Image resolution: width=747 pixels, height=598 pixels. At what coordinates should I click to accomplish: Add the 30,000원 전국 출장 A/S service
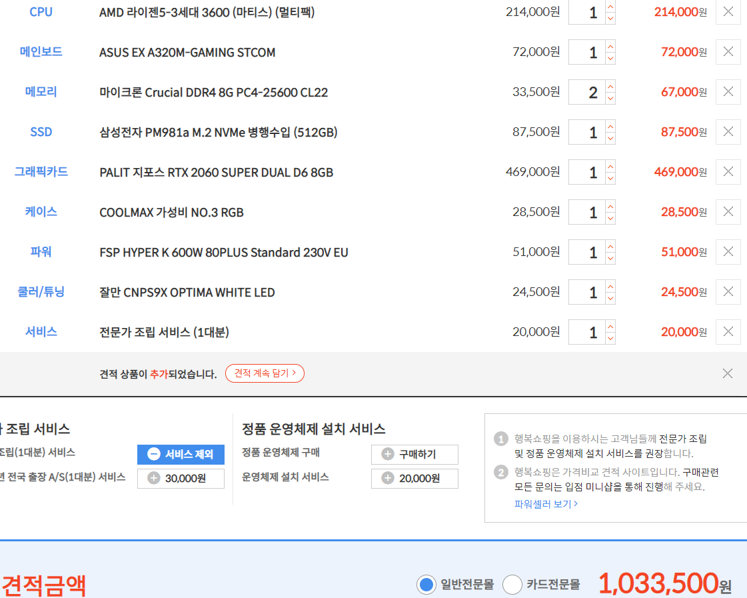click(181, 479)
